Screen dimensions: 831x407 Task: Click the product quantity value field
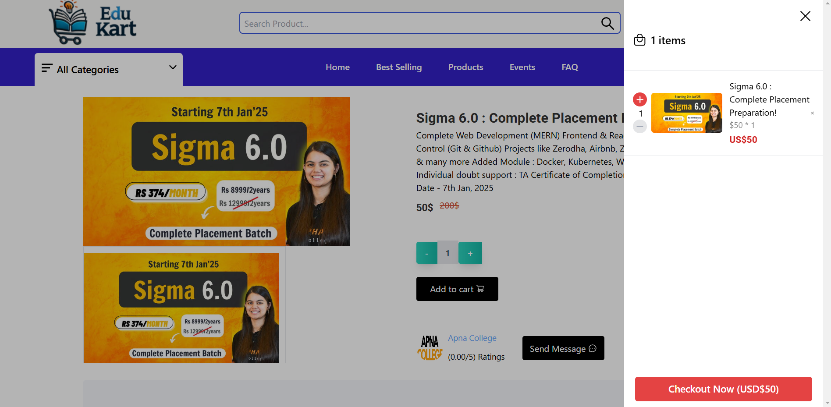point(448,253)
